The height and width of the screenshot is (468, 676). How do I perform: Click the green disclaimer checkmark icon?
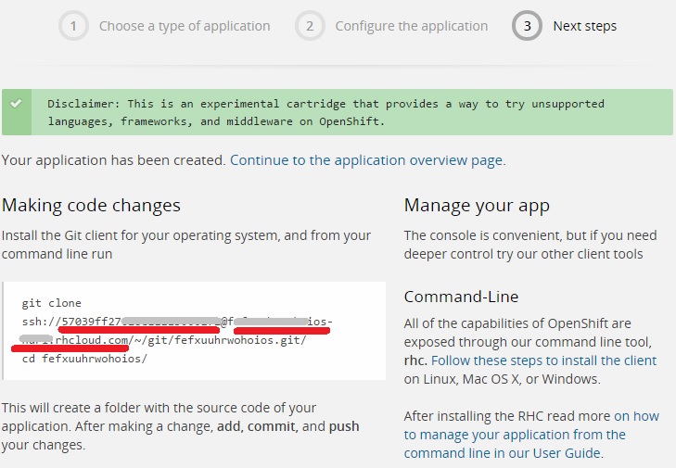16,104
